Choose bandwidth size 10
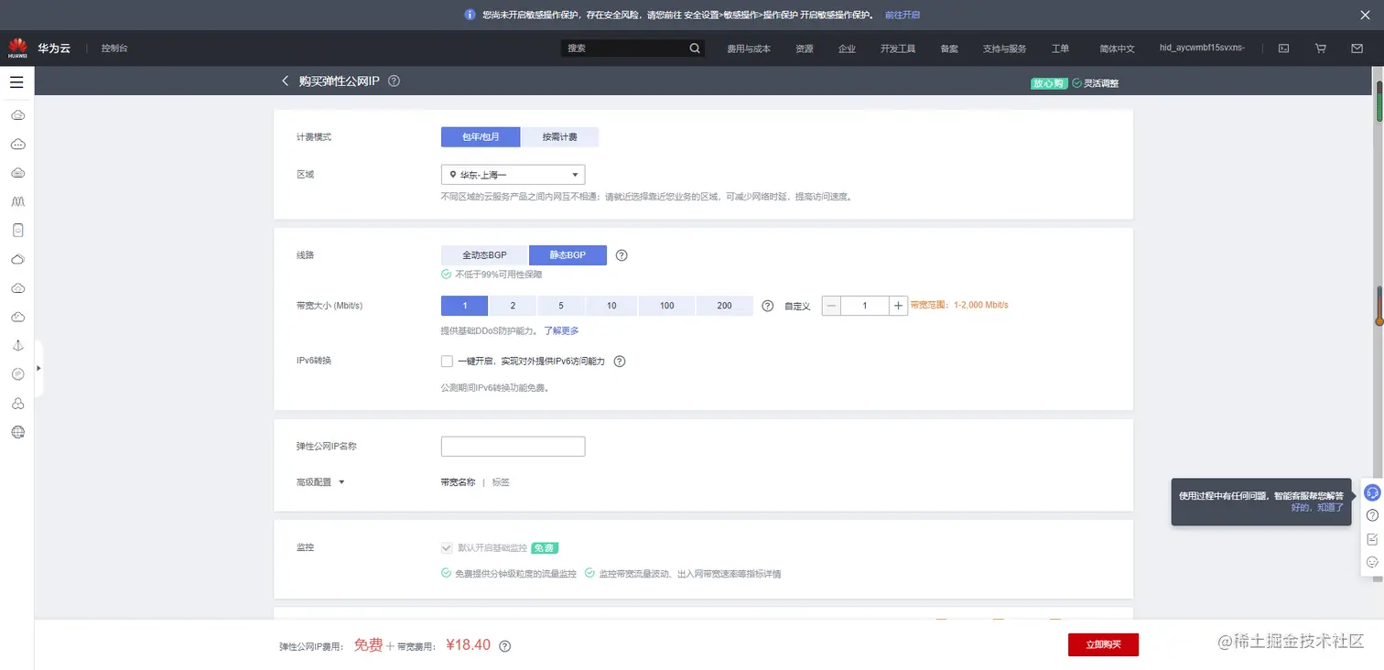This screenshot has height=670, width=1384. click(611, 306)
